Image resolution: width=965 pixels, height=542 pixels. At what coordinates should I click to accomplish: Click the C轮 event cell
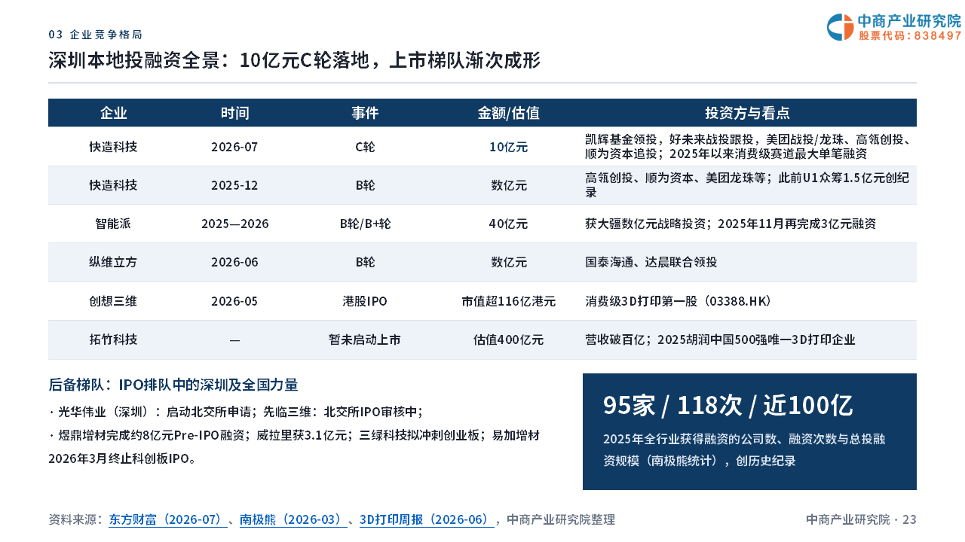click(x=365, y=147)
